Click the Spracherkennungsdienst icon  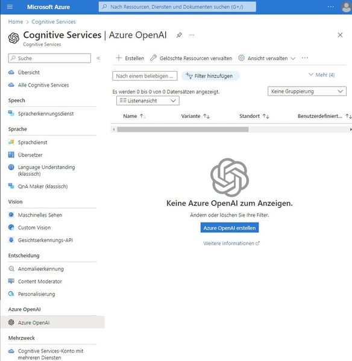point(11,113)
